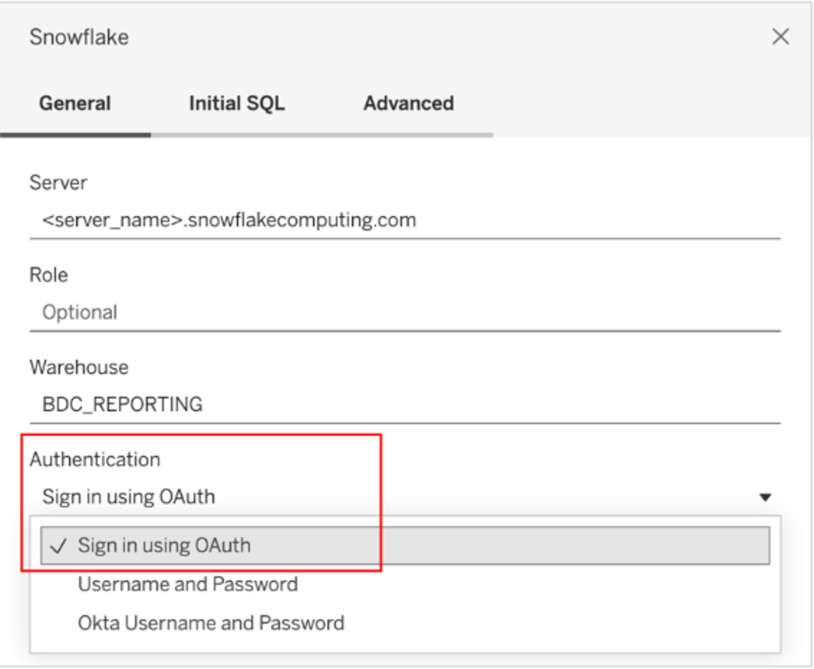
Task: Switch to the Initial SQL tab
Action: coord(237,103)
